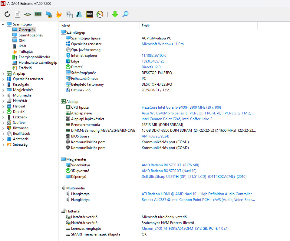290x241 pixels.
Task: Open the CPU chip toolbar icon
Action: [x=28, y=14]
